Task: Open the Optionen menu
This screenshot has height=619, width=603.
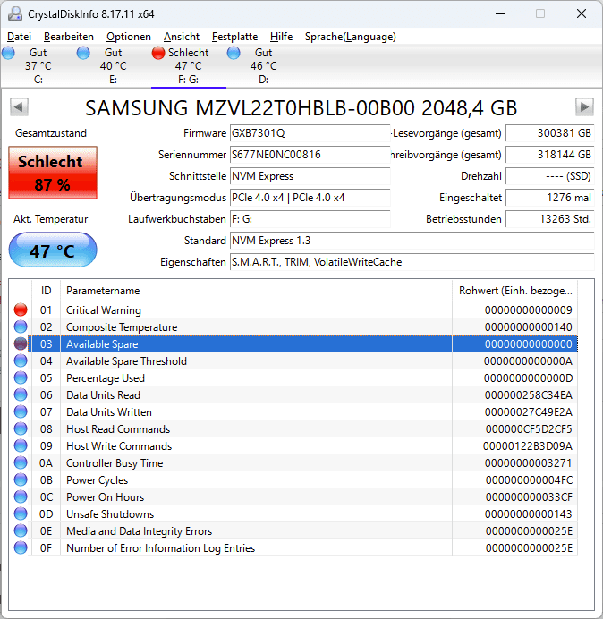Action: coord(129,37)
